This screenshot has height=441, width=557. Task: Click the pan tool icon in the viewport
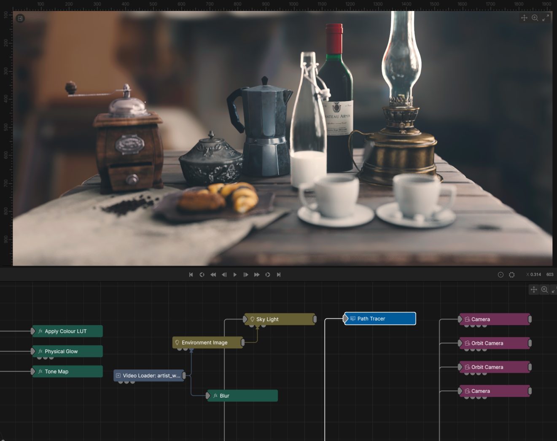[x=524, y=18]
